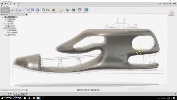Collapse the Browser panel with minus icon
This screenshot has width=177, height=100.
pyautogui.click(x=1, y=14)
